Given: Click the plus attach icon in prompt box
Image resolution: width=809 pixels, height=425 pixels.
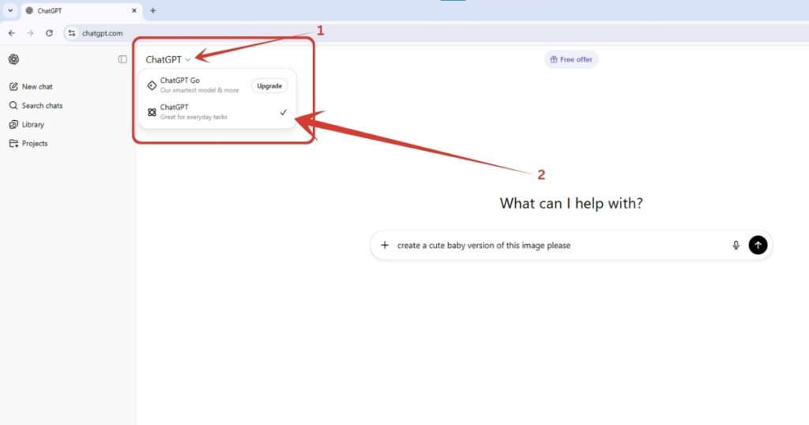Looking at the screenshot, I should [x=385, y=246].
